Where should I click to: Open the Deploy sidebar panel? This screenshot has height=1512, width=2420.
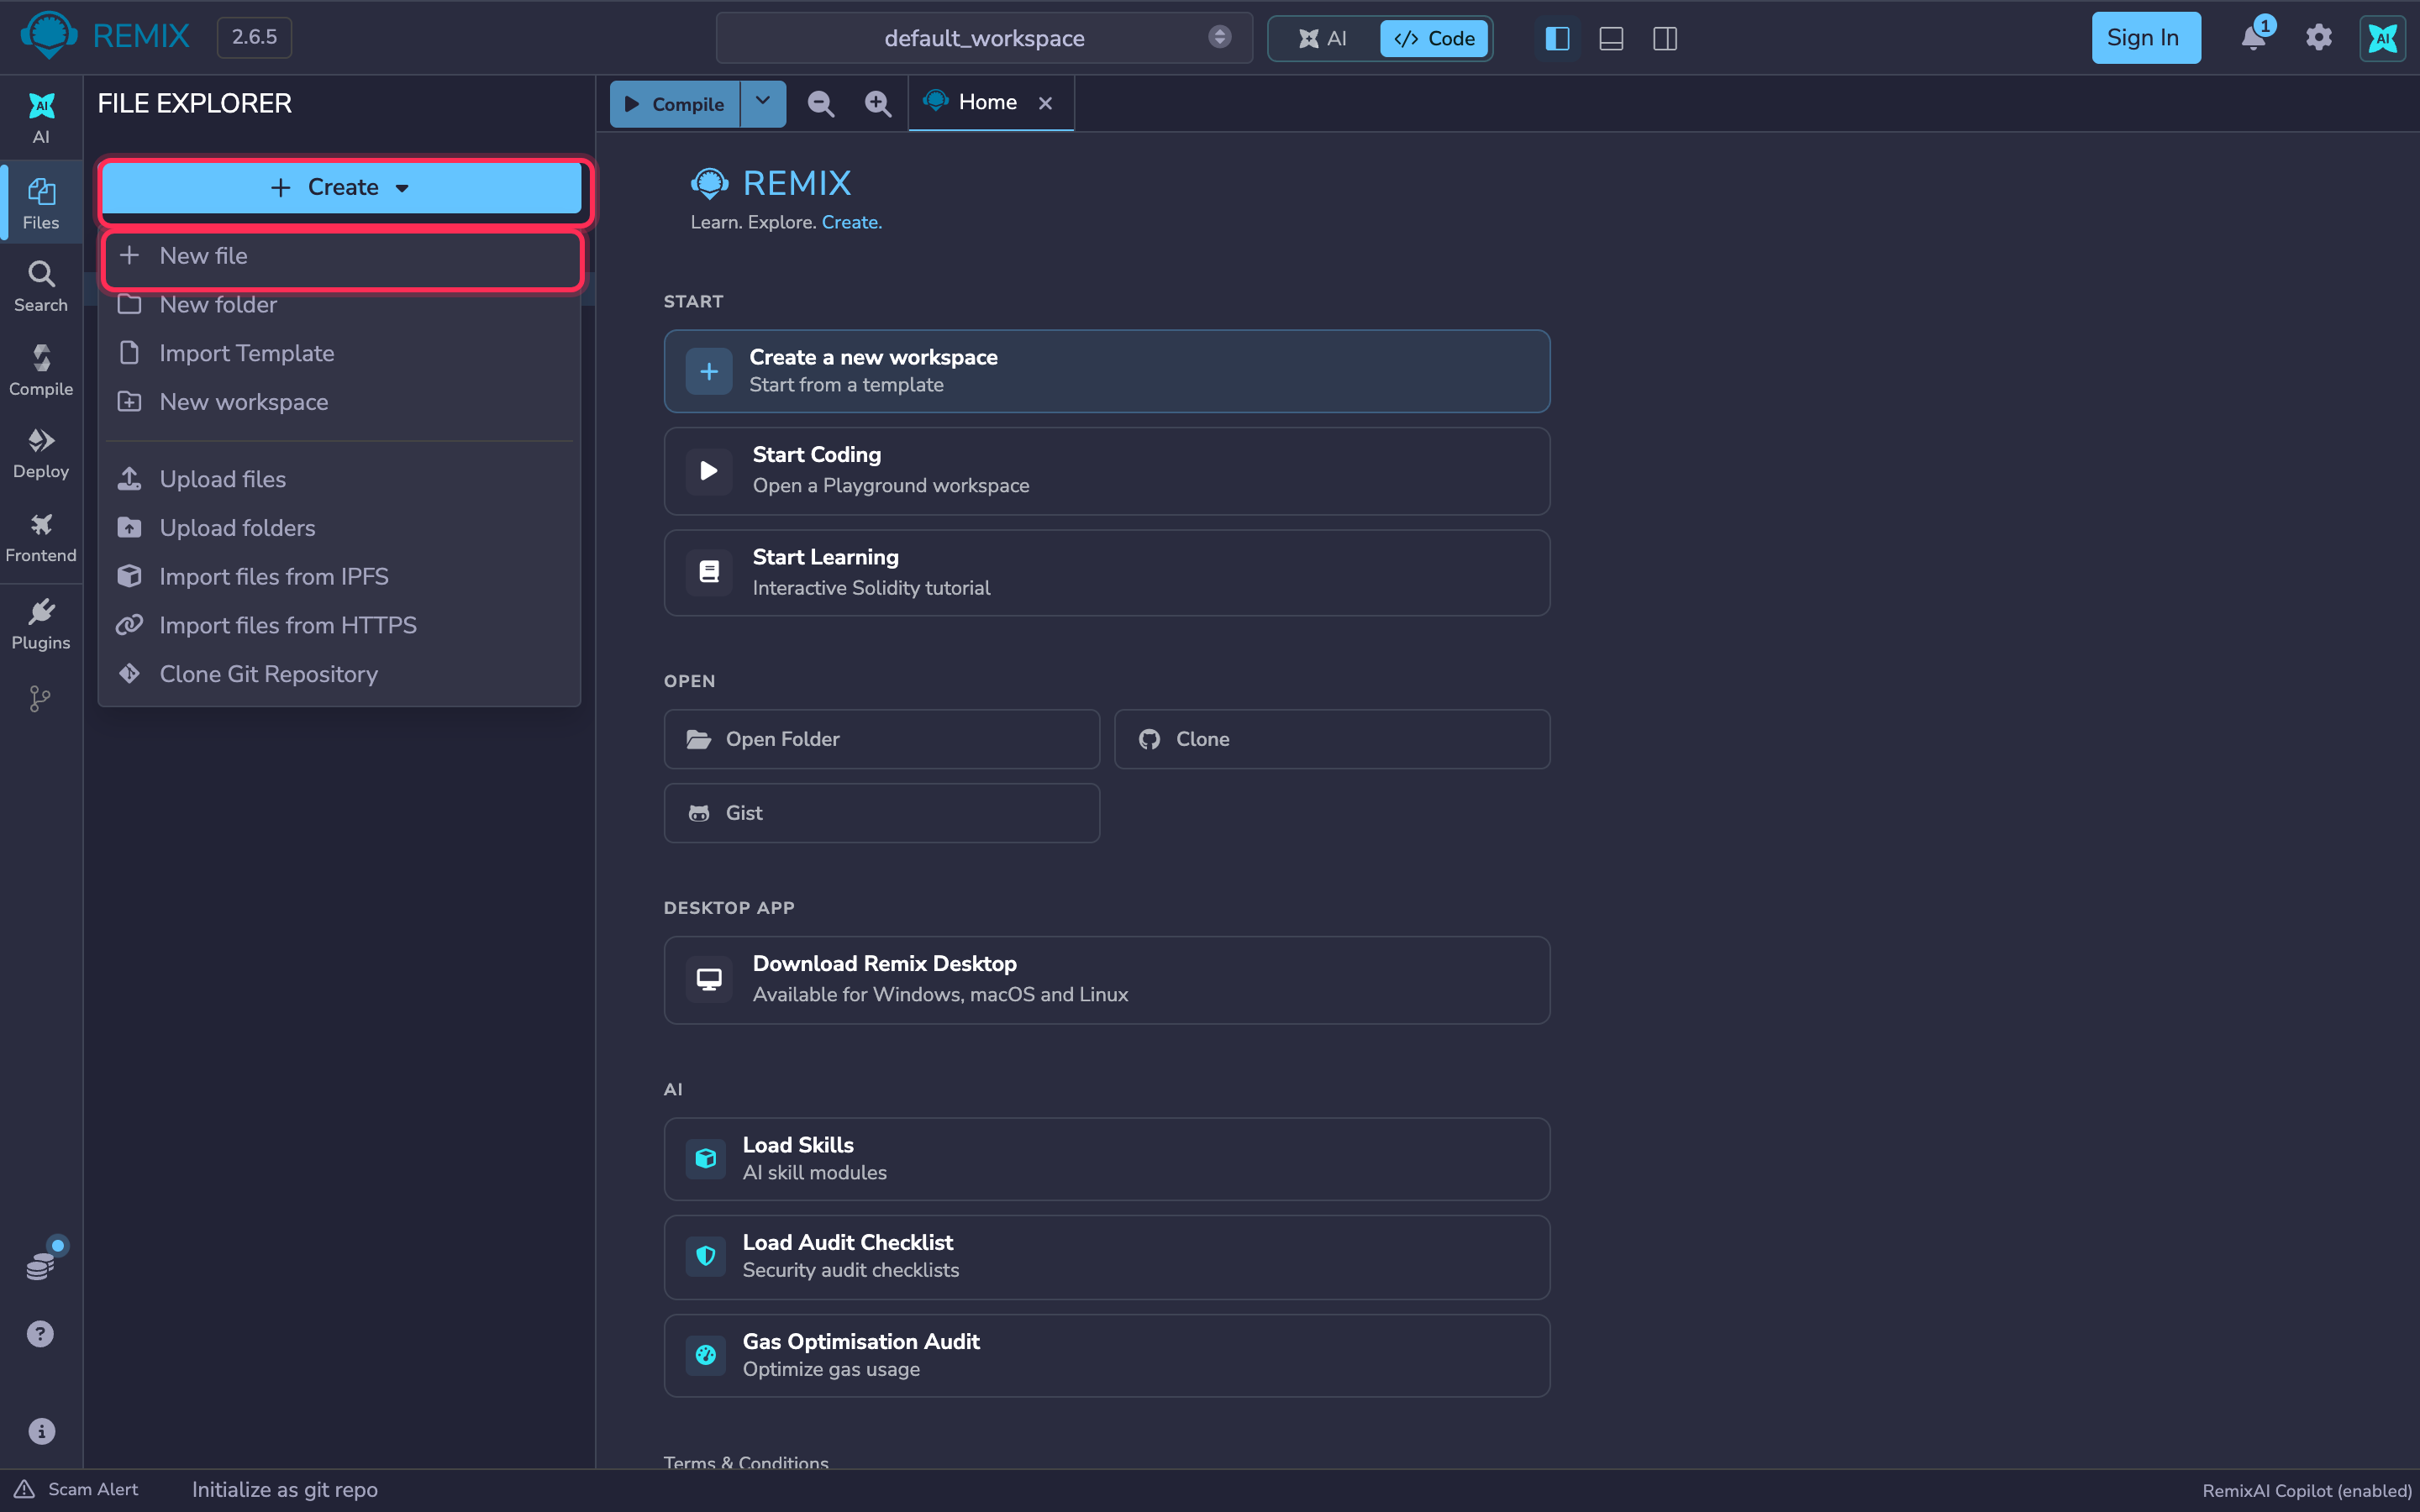point(41,453)
